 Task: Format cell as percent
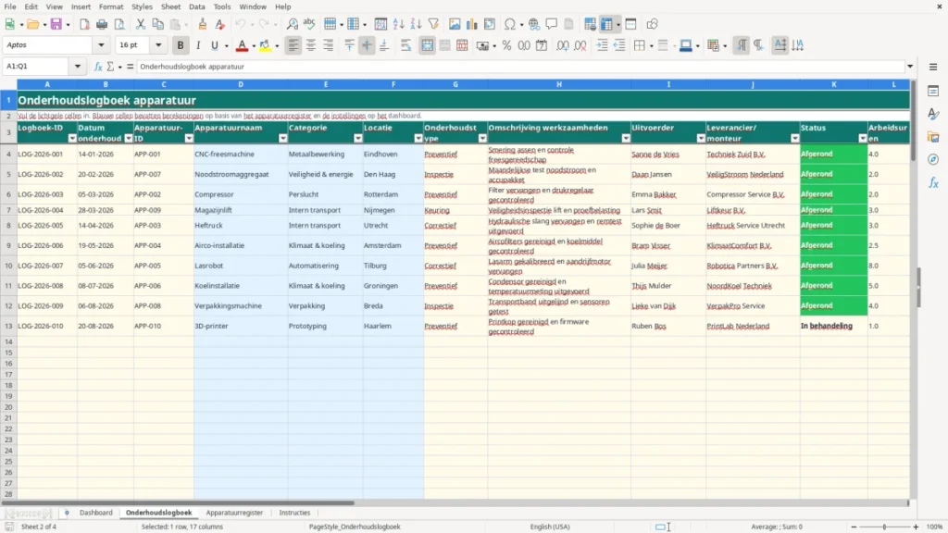pyautogui.click(x=506, y=45)
